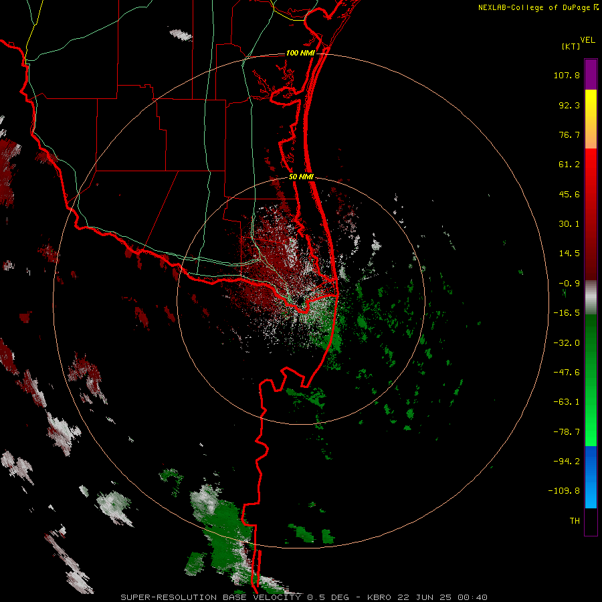
Task: Pick the gray near-zero segment of the color bar
Action: [591, 298]
